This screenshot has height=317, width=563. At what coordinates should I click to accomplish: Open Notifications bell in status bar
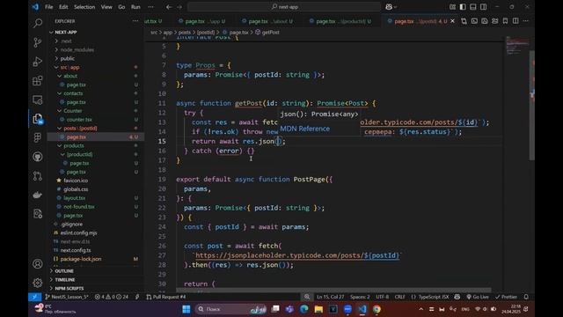[526, 297]
